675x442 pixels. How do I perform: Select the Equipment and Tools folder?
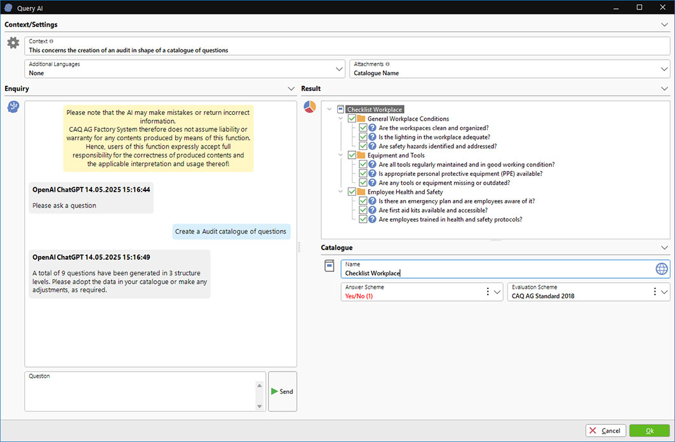point(396,156)
